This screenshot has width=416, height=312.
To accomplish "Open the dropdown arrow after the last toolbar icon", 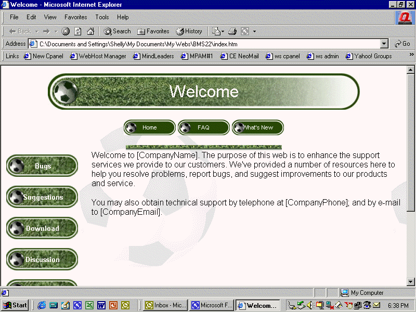I will point(254,31).
